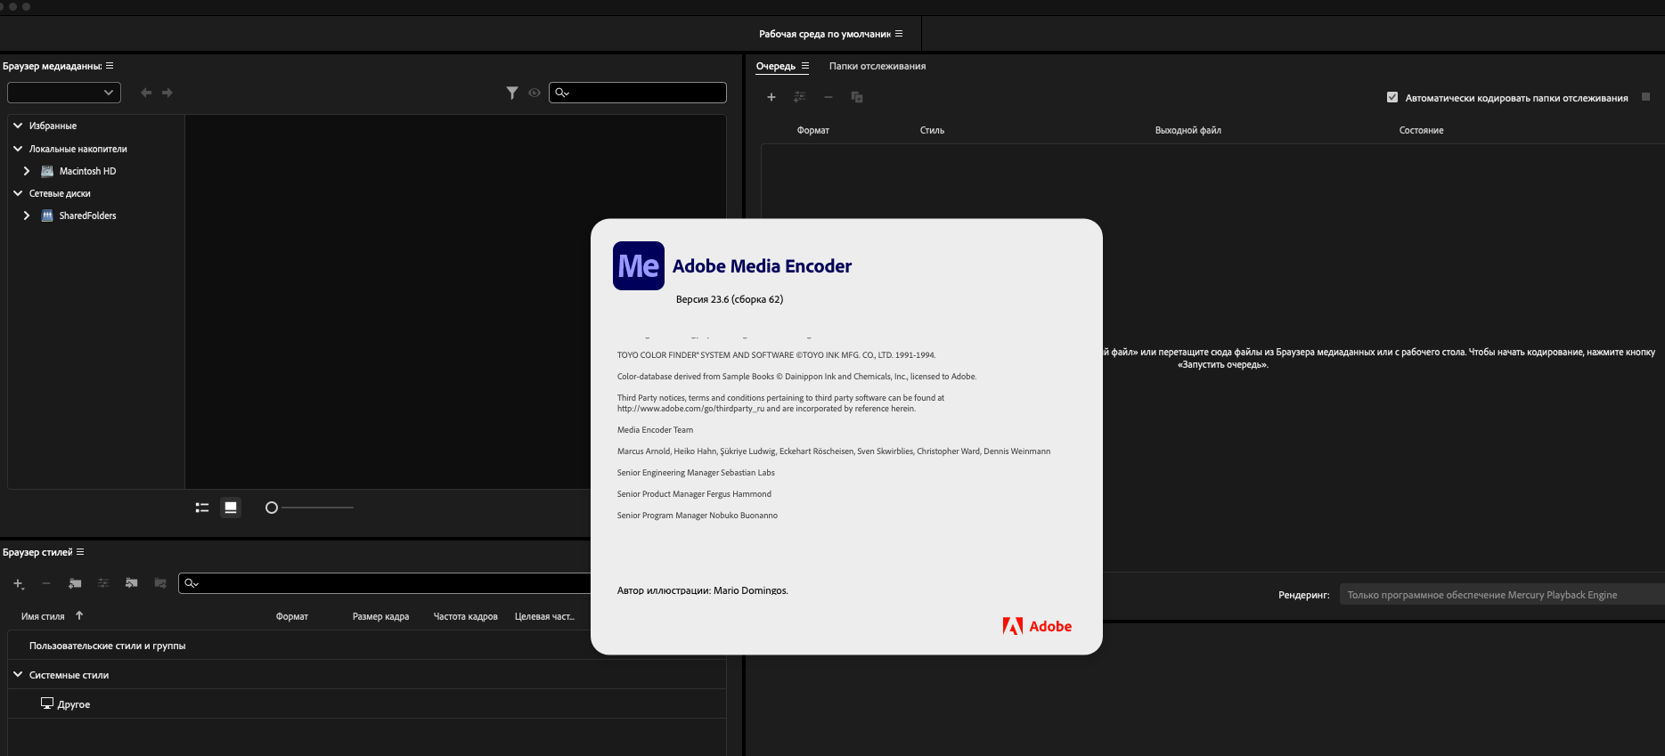Click the new preset group folder icon
This screenshot has width=1665, height=756.
[x=75, y=583]
